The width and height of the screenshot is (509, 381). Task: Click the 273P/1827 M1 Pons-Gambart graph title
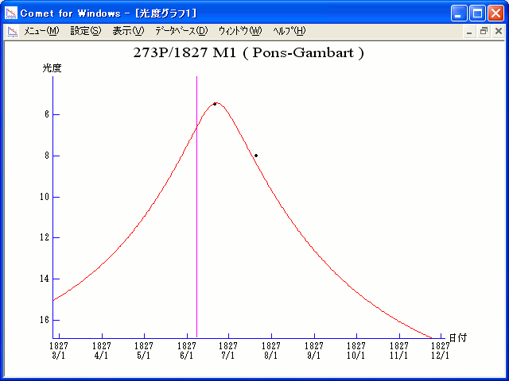point(251,53)
